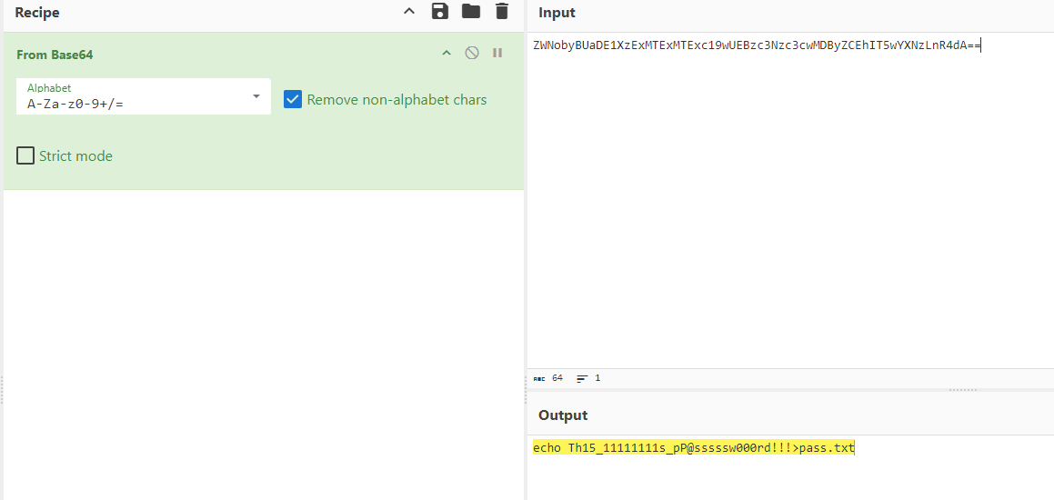This screenshot has height=500, width=1054.
Task: Set a breakpoint on From Base64
Action: 497,54
